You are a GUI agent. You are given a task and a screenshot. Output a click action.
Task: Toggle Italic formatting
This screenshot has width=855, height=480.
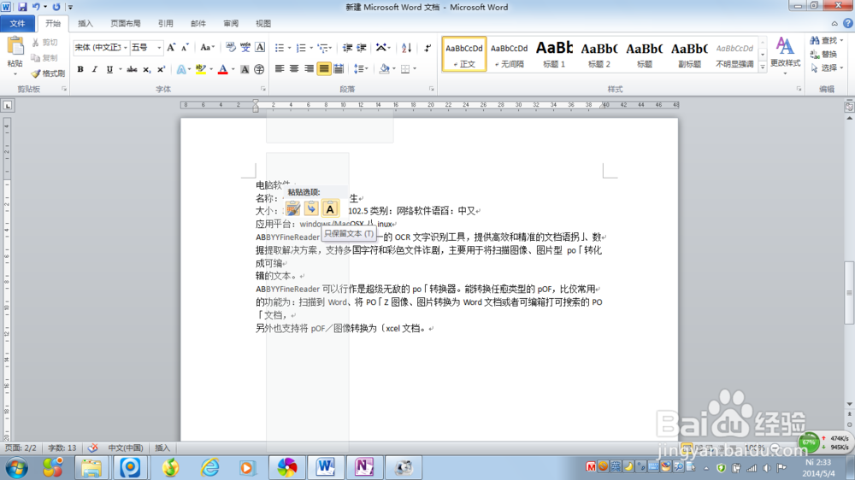point(94,69)
